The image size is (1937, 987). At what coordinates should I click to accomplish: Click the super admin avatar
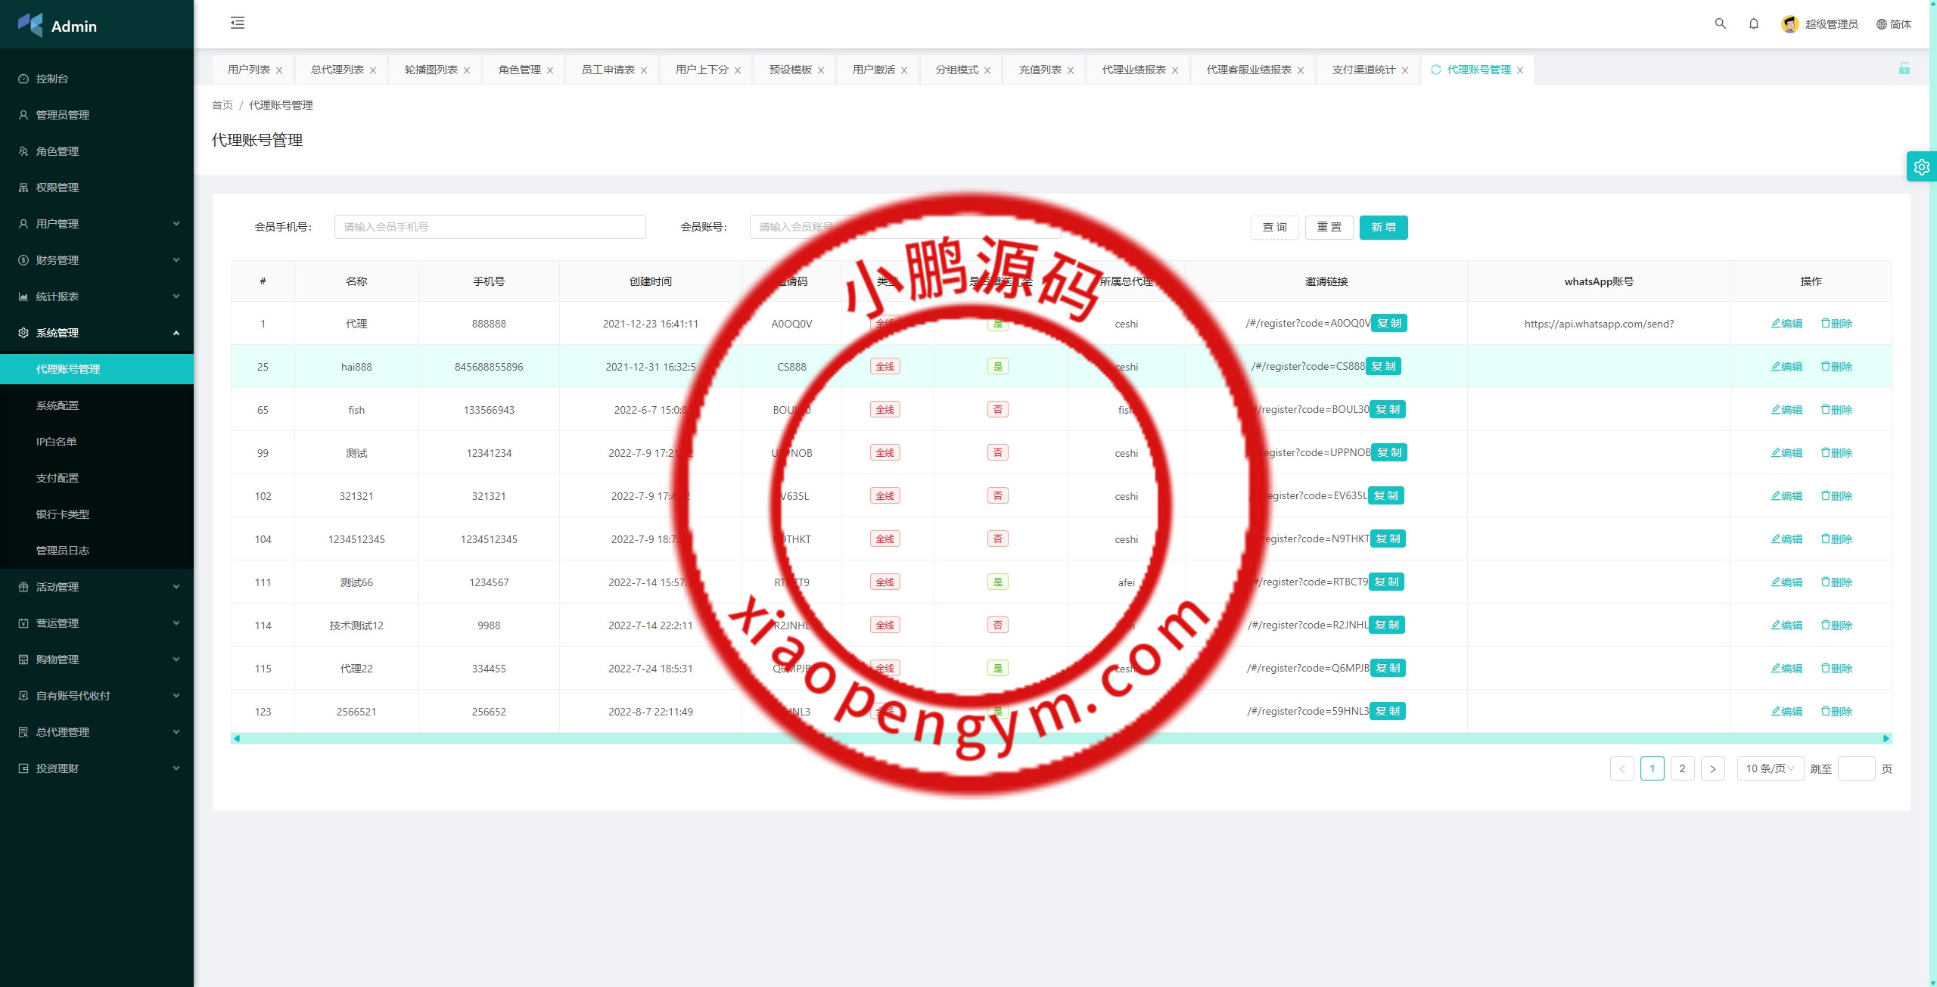pyautogui.click(x=1789, y=24)
